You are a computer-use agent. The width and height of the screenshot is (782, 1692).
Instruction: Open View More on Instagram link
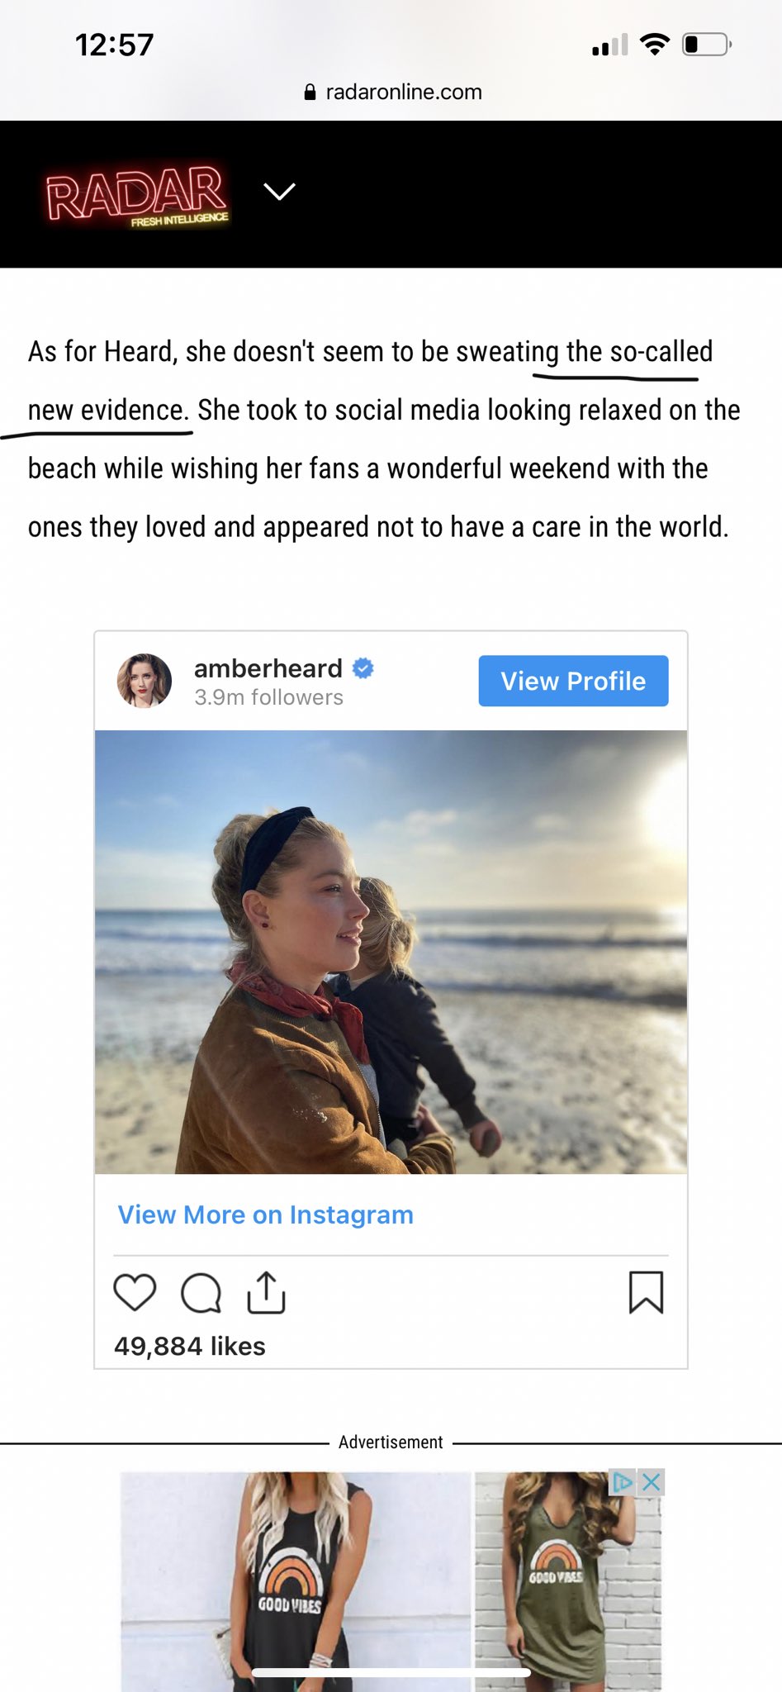tap(265, 1214)
